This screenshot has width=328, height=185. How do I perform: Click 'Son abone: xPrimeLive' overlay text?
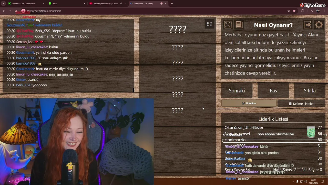coord(276,134)
